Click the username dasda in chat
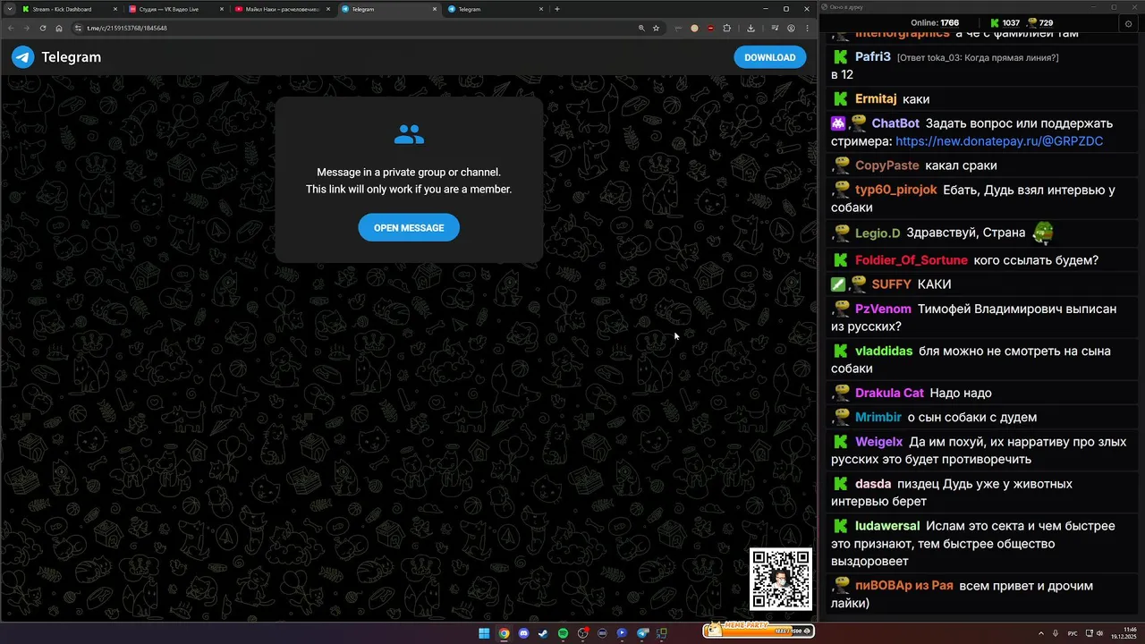Screen dimensions: 1145x644 (873, 484)
